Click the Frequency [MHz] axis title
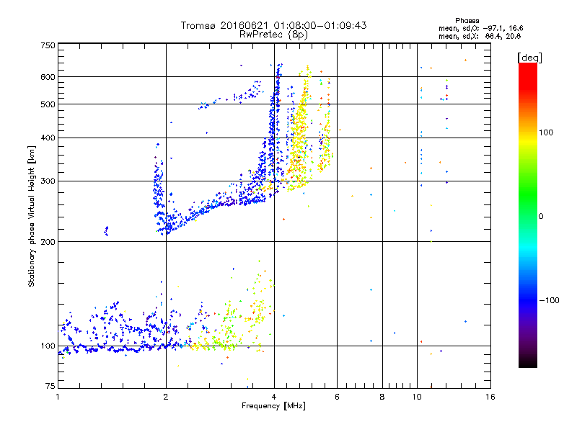The height and width of the screenshot is (432, 577). 273,406
